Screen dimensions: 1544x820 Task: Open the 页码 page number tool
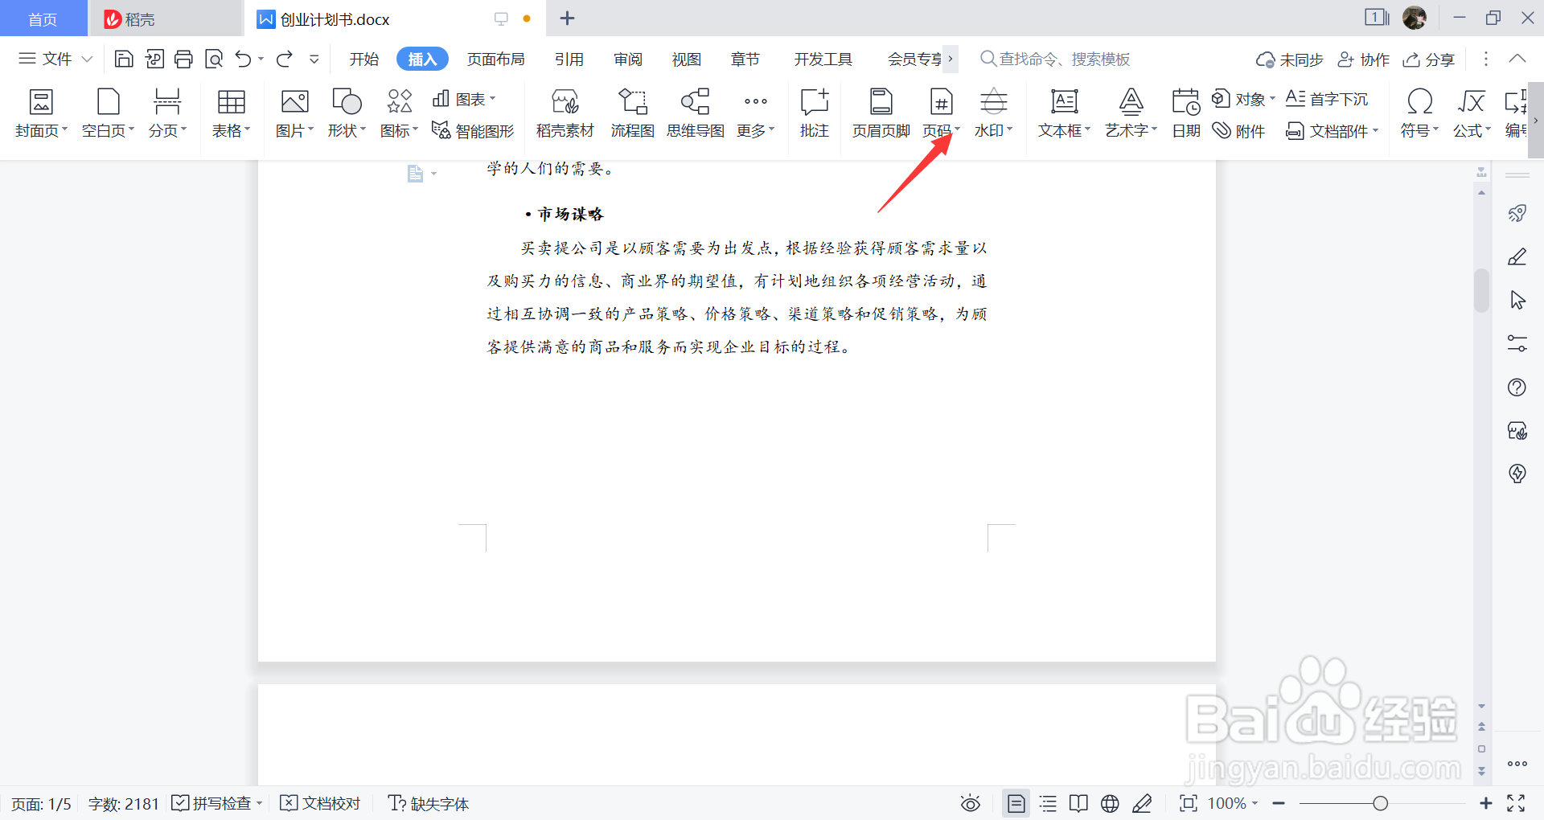(939, 113)
